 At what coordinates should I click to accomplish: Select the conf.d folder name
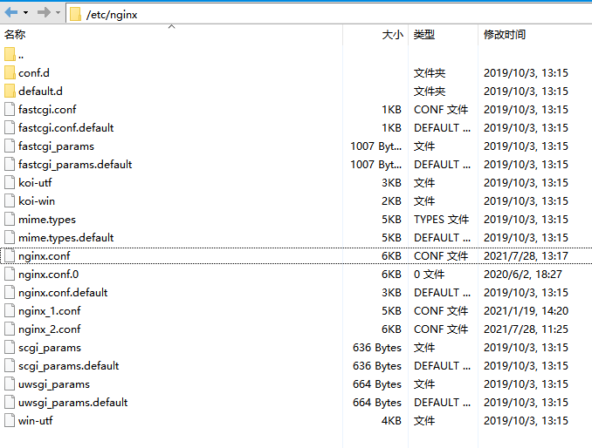click(34, 72)
